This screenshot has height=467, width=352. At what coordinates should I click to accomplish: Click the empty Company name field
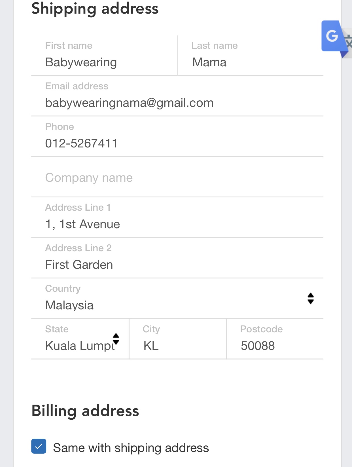(177, 177)
